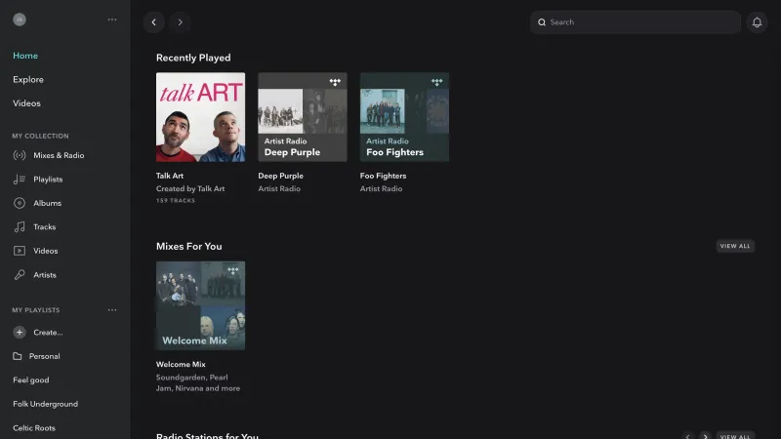Click into the Search field
Viewport: 781px width, 439px height.
pyautogui.click(x=636, y=22)
